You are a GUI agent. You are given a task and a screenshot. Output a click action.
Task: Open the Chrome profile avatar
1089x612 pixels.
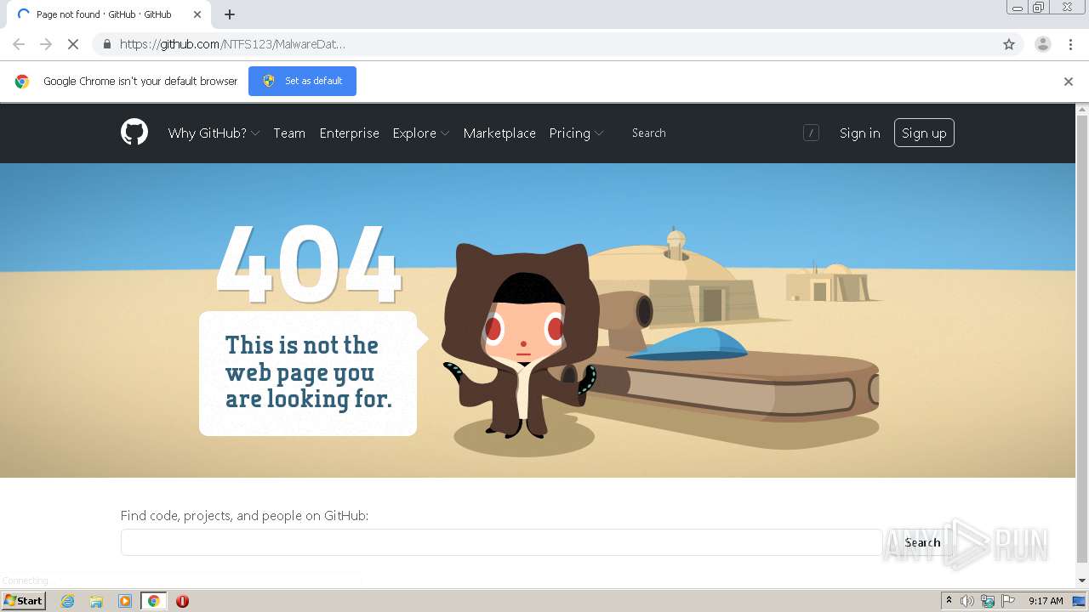coord(1043,44)
